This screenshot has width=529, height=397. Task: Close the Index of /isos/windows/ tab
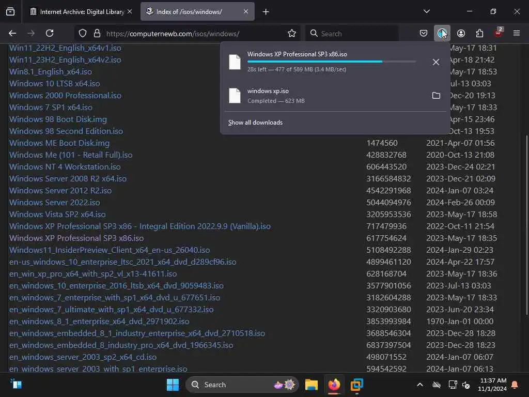pos(246,11)
